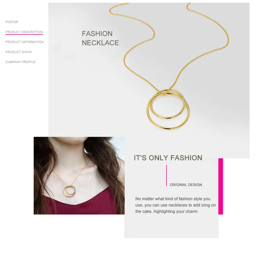Click the small pendant on model's chest
Viewport: 258px width, 259px height.
click(70, 191)
